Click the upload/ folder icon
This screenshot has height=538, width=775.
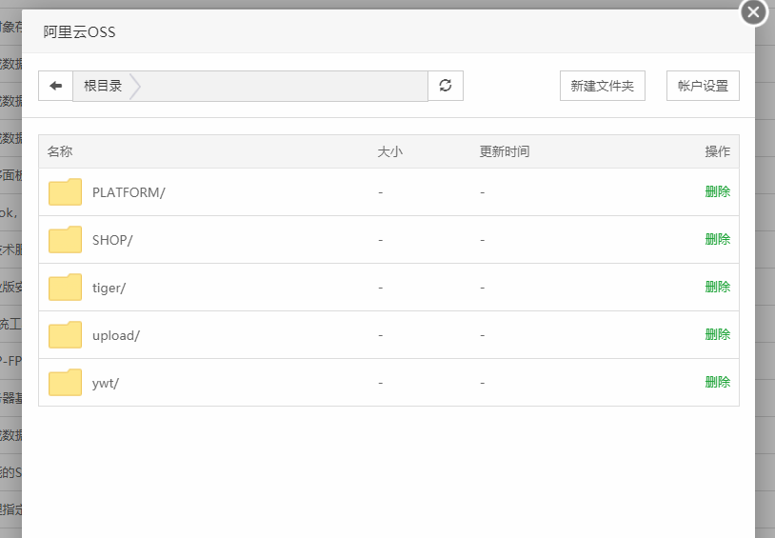click(x=66, y=335)
